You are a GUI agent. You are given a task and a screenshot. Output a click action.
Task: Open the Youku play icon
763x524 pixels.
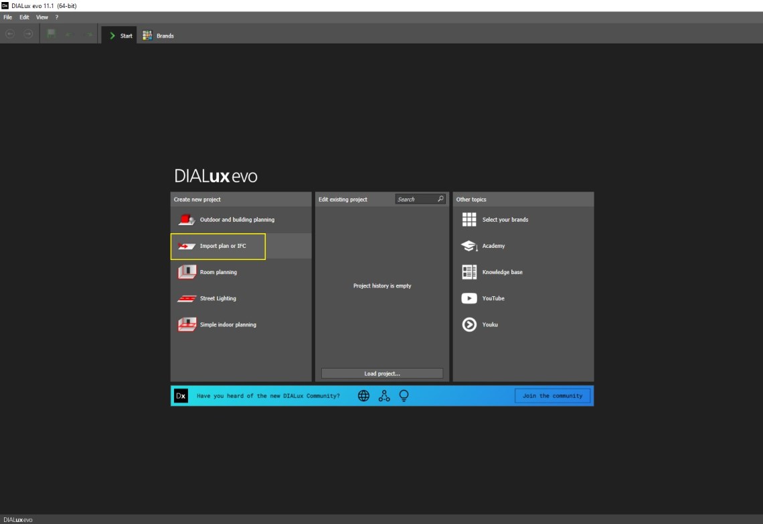pos(469,325)
